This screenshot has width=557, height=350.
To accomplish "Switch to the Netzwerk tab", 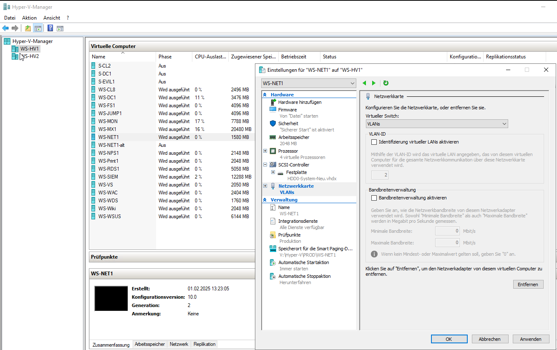I will [179, 344].
